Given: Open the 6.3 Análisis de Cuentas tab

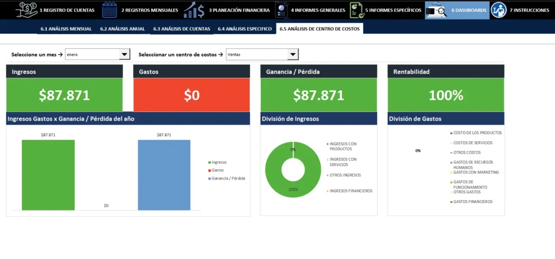Looking at the screenshot, I should point(182,29).
